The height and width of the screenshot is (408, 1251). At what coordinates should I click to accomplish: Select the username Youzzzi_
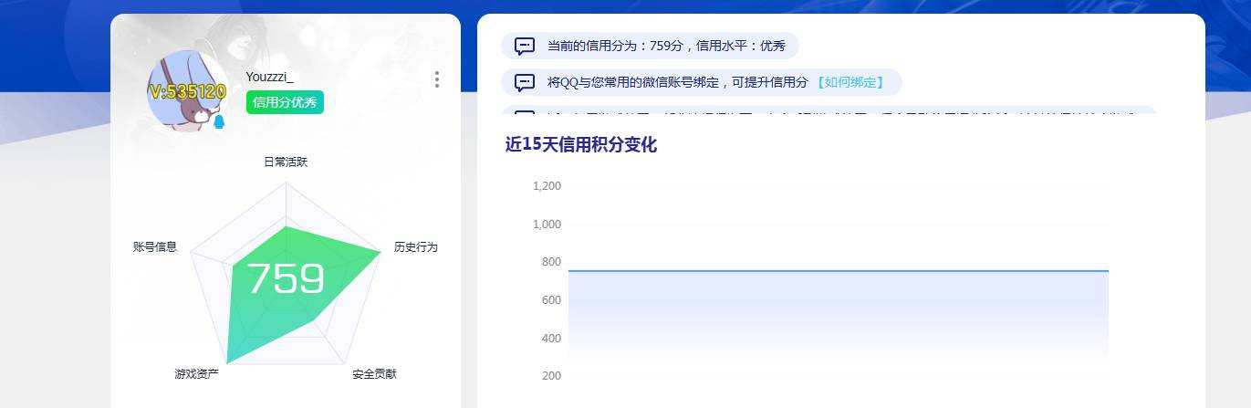click(x=269, y=77)
